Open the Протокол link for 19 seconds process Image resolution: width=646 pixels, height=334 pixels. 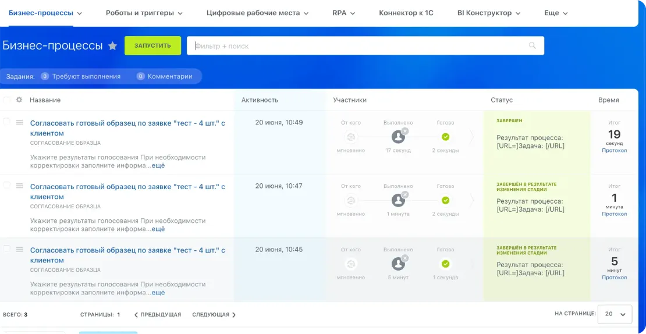coord(614,150)
